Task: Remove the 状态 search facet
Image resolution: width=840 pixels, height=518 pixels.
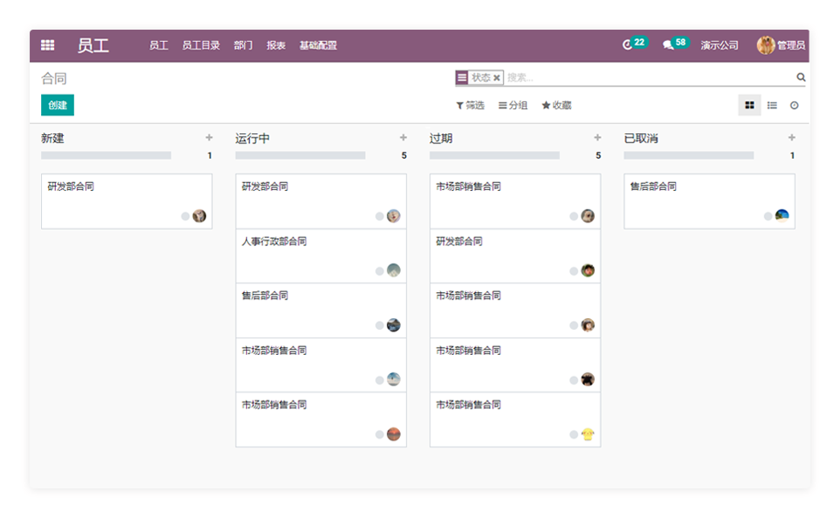Action: tap(497, 78)
